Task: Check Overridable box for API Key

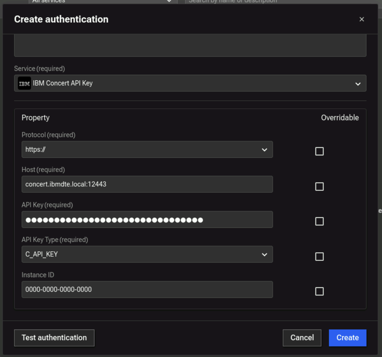Action: [319, 221]
